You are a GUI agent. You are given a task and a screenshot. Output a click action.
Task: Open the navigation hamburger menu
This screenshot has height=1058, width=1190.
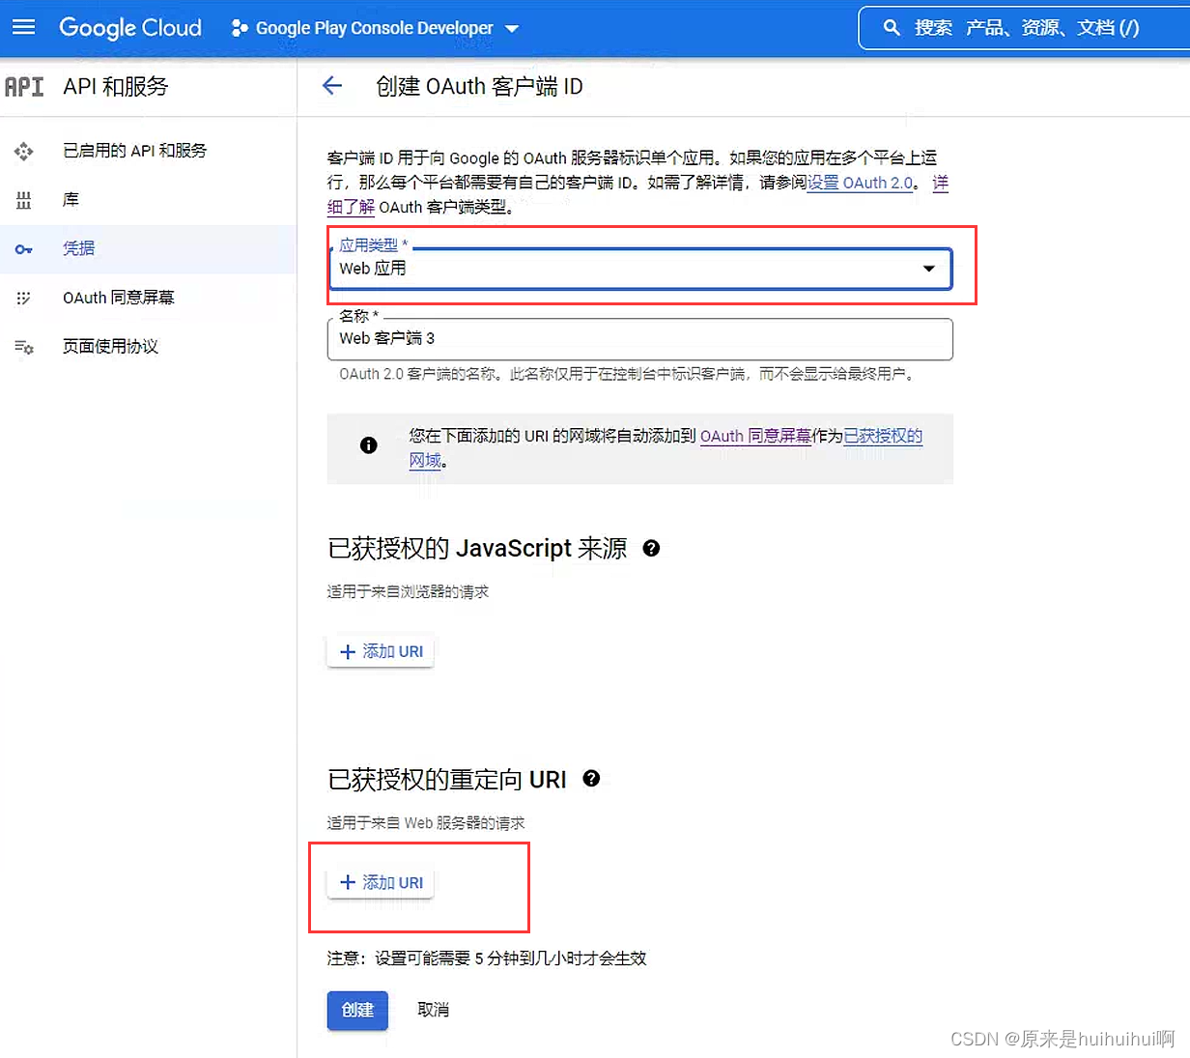coord(24,27)
